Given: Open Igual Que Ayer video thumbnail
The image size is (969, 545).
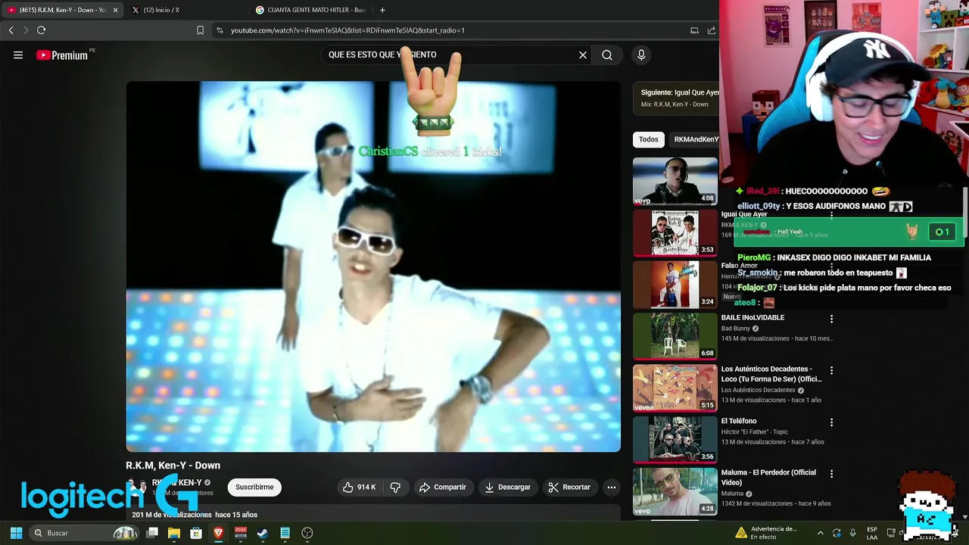Looking at the screenshot, I should [675, 232].
